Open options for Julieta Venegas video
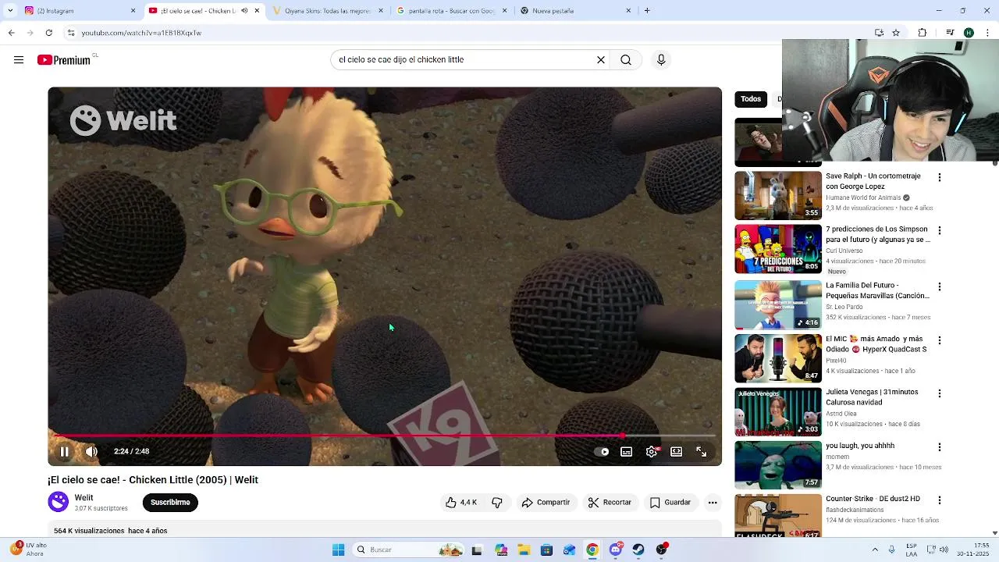 tap(940, 394)
